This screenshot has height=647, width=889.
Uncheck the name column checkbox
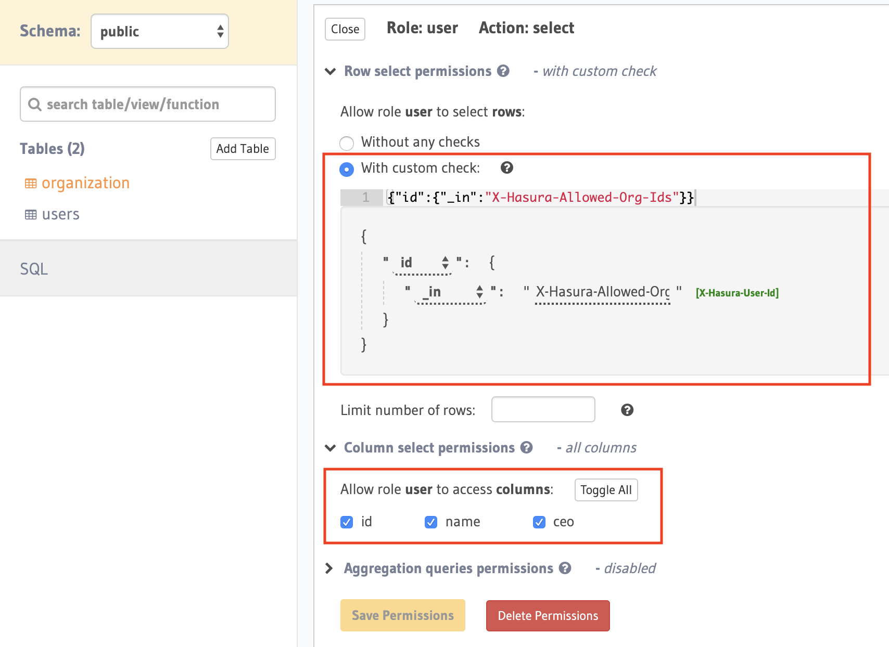click(431, 522)
